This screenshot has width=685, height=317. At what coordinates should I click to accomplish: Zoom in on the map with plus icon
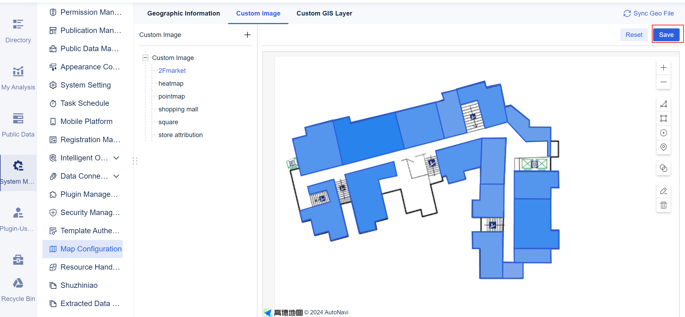tap(663, 67)
